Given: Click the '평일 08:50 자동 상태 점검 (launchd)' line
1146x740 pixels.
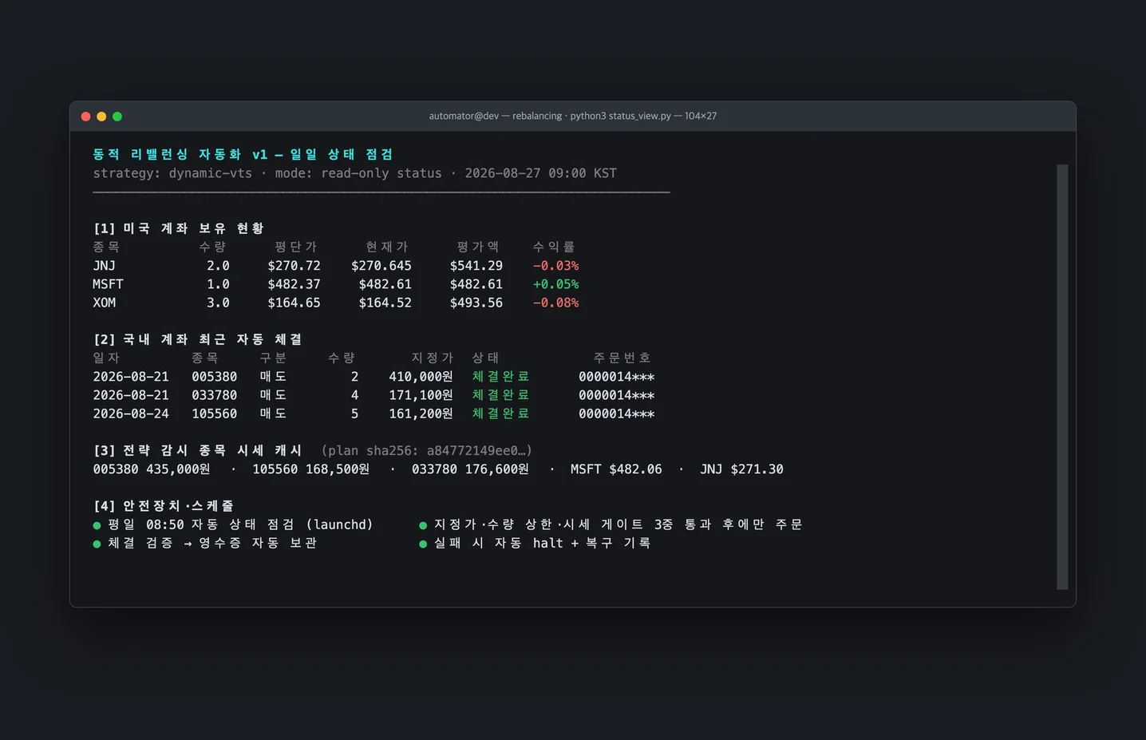Looking at the screenshot, I should coord(240,524).
